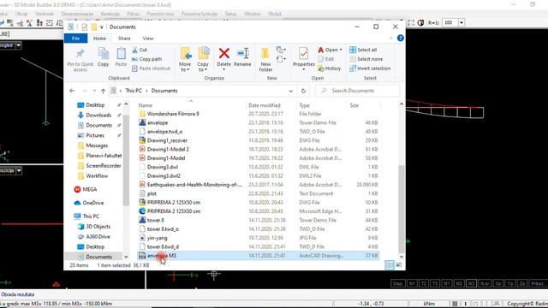The image size is (548, 308).
Task: Click Select all in ribbon
Action: coord(363,50)
